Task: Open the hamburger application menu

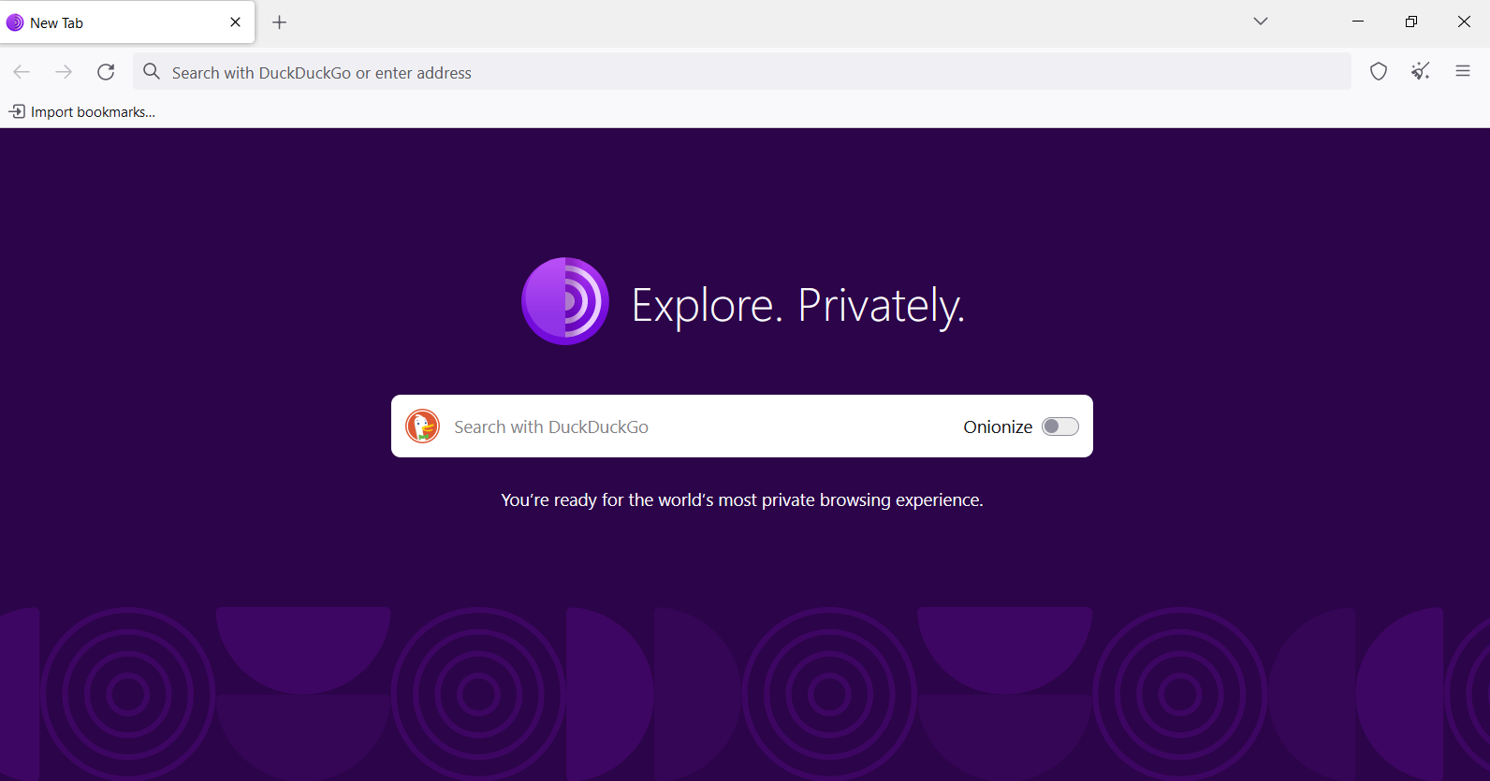Action: point(1463,71)
